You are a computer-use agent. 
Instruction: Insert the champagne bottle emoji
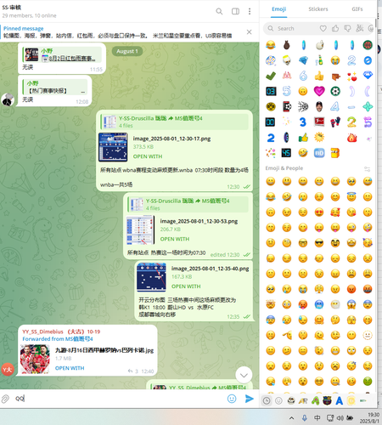319,60
